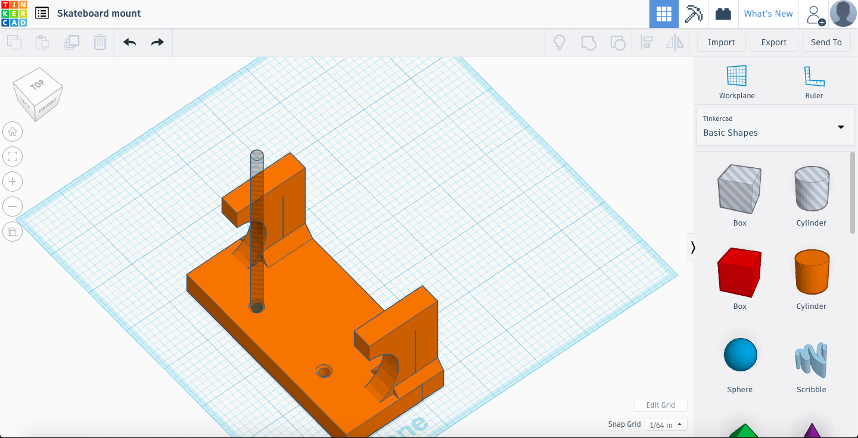Screen dimensions: 858x438
Task: Click the Zoom out minus icon
Action: click(x=13, y=207)
